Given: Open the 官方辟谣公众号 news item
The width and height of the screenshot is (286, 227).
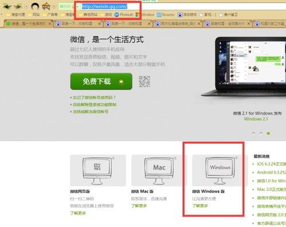Looking at the screenshot, I should [271, 223].
